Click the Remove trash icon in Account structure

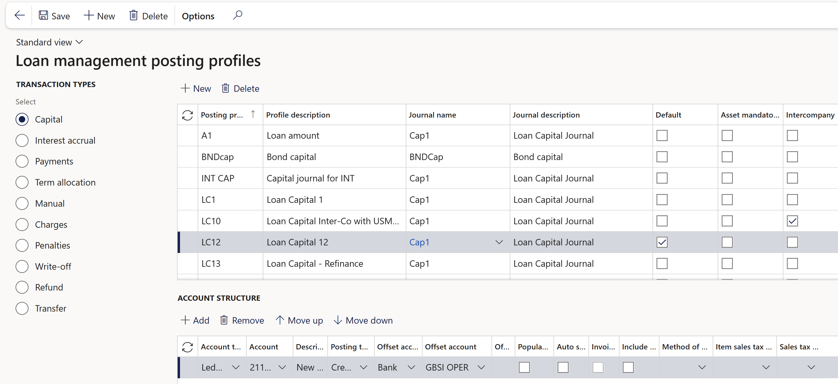click(x=224, y=320)
